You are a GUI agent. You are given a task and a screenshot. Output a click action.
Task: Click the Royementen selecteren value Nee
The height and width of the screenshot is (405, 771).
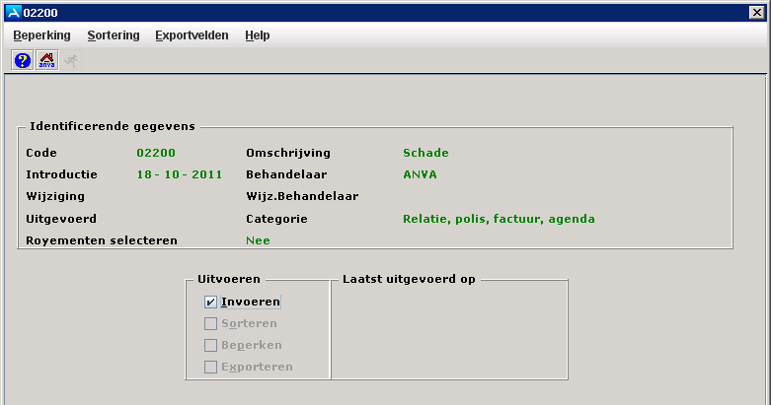click(258, 239)
